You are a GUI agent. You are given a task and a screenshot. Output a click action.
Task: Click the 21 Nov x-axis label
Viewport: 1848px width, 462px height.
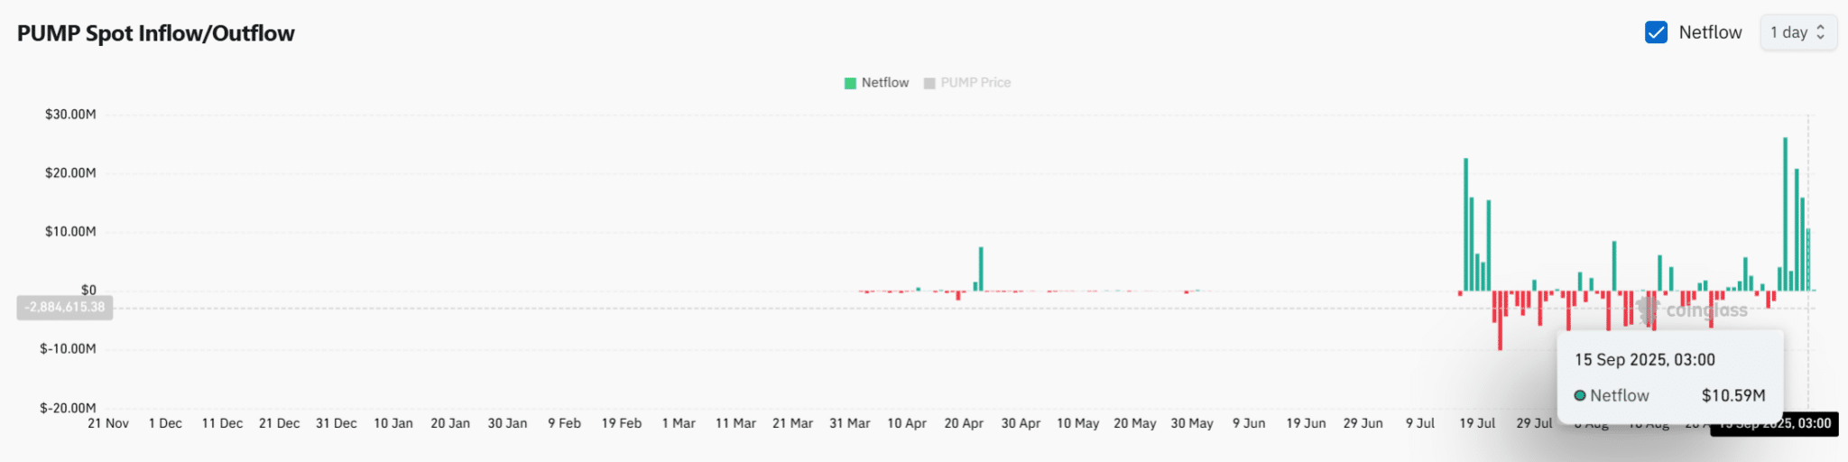click(108, 423)
